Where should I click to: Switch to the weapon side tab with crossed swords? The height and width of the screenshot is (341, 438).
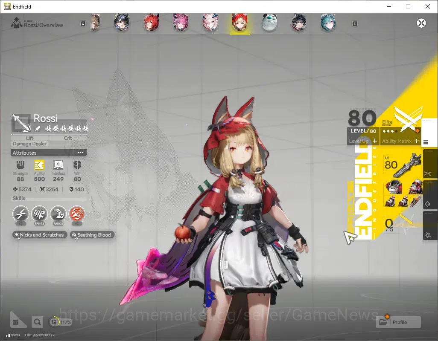(x=429, y=165)
